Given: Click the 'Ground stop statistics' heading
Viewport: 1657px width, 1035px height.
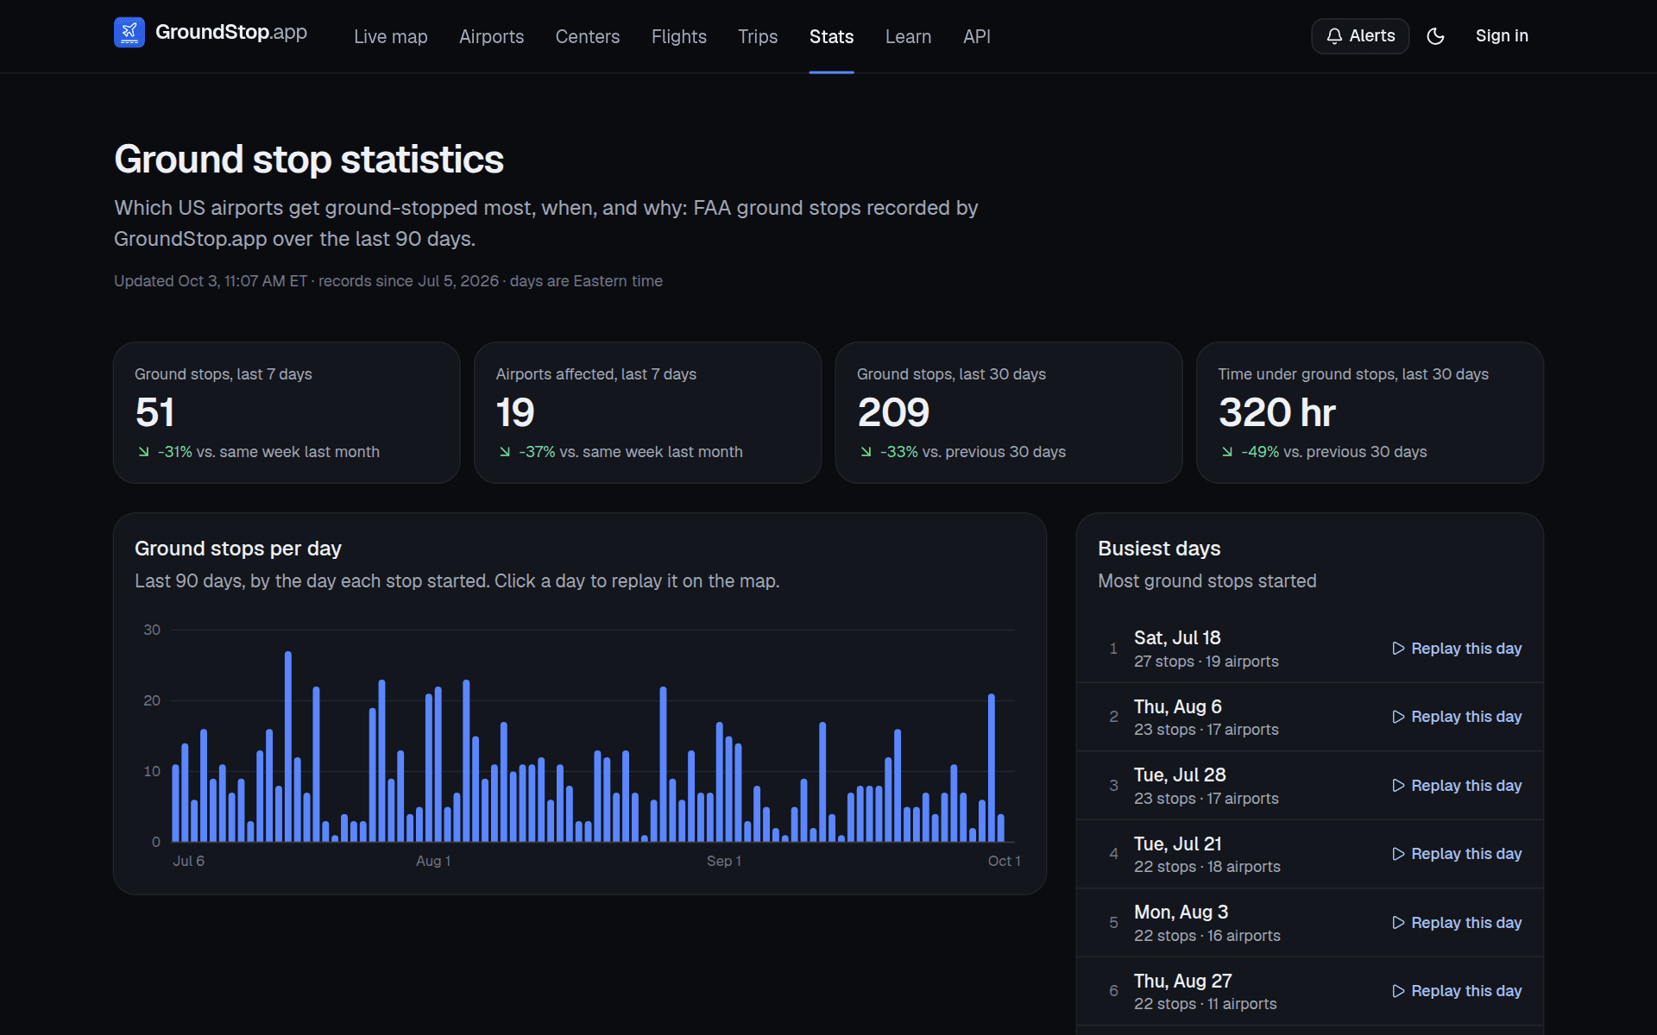Looking at the screenshot, I should tap(309, 160).
